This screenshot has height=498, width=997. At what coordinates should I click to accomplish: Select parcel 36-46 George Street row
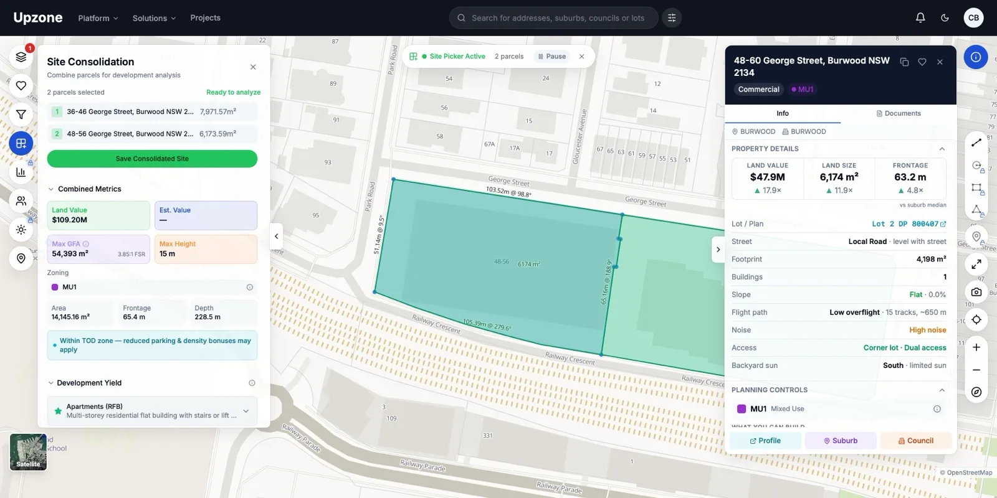tap(152, 112)
